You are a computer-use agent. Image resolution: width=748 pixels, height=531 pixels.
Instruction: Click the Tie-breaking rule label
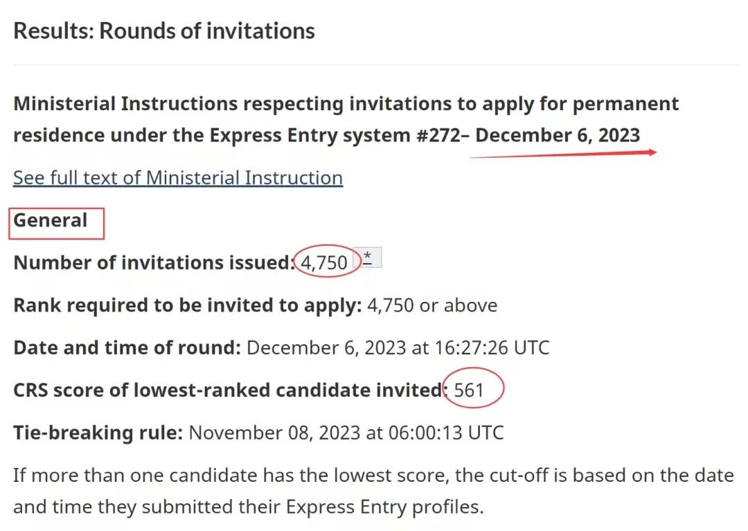(x=98, y=433)
